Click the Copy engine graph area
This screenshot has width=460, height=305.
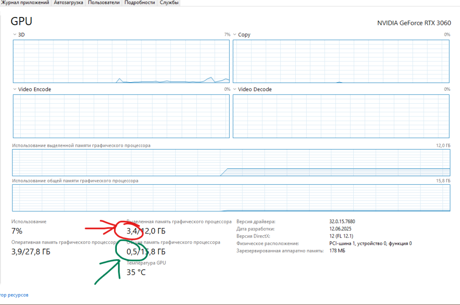pos(341,61)
